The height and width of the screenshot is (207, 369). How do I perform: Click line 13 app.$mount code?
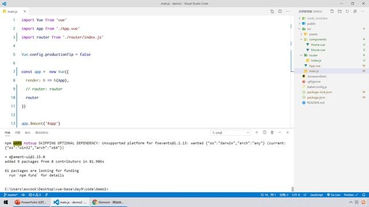(x=41, y=124)
